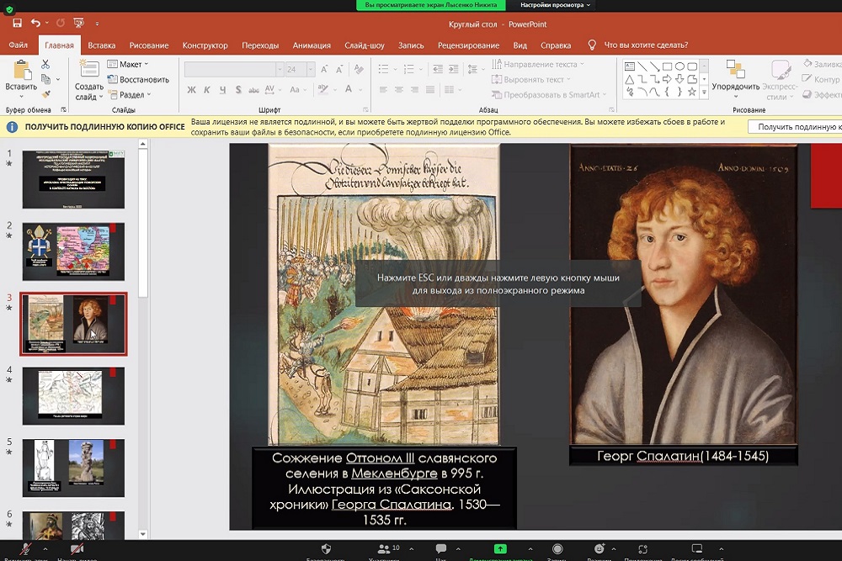The image size is (842, 561).
Task: Click the Создать слайд icon
Action: click(x=88, y=69)
